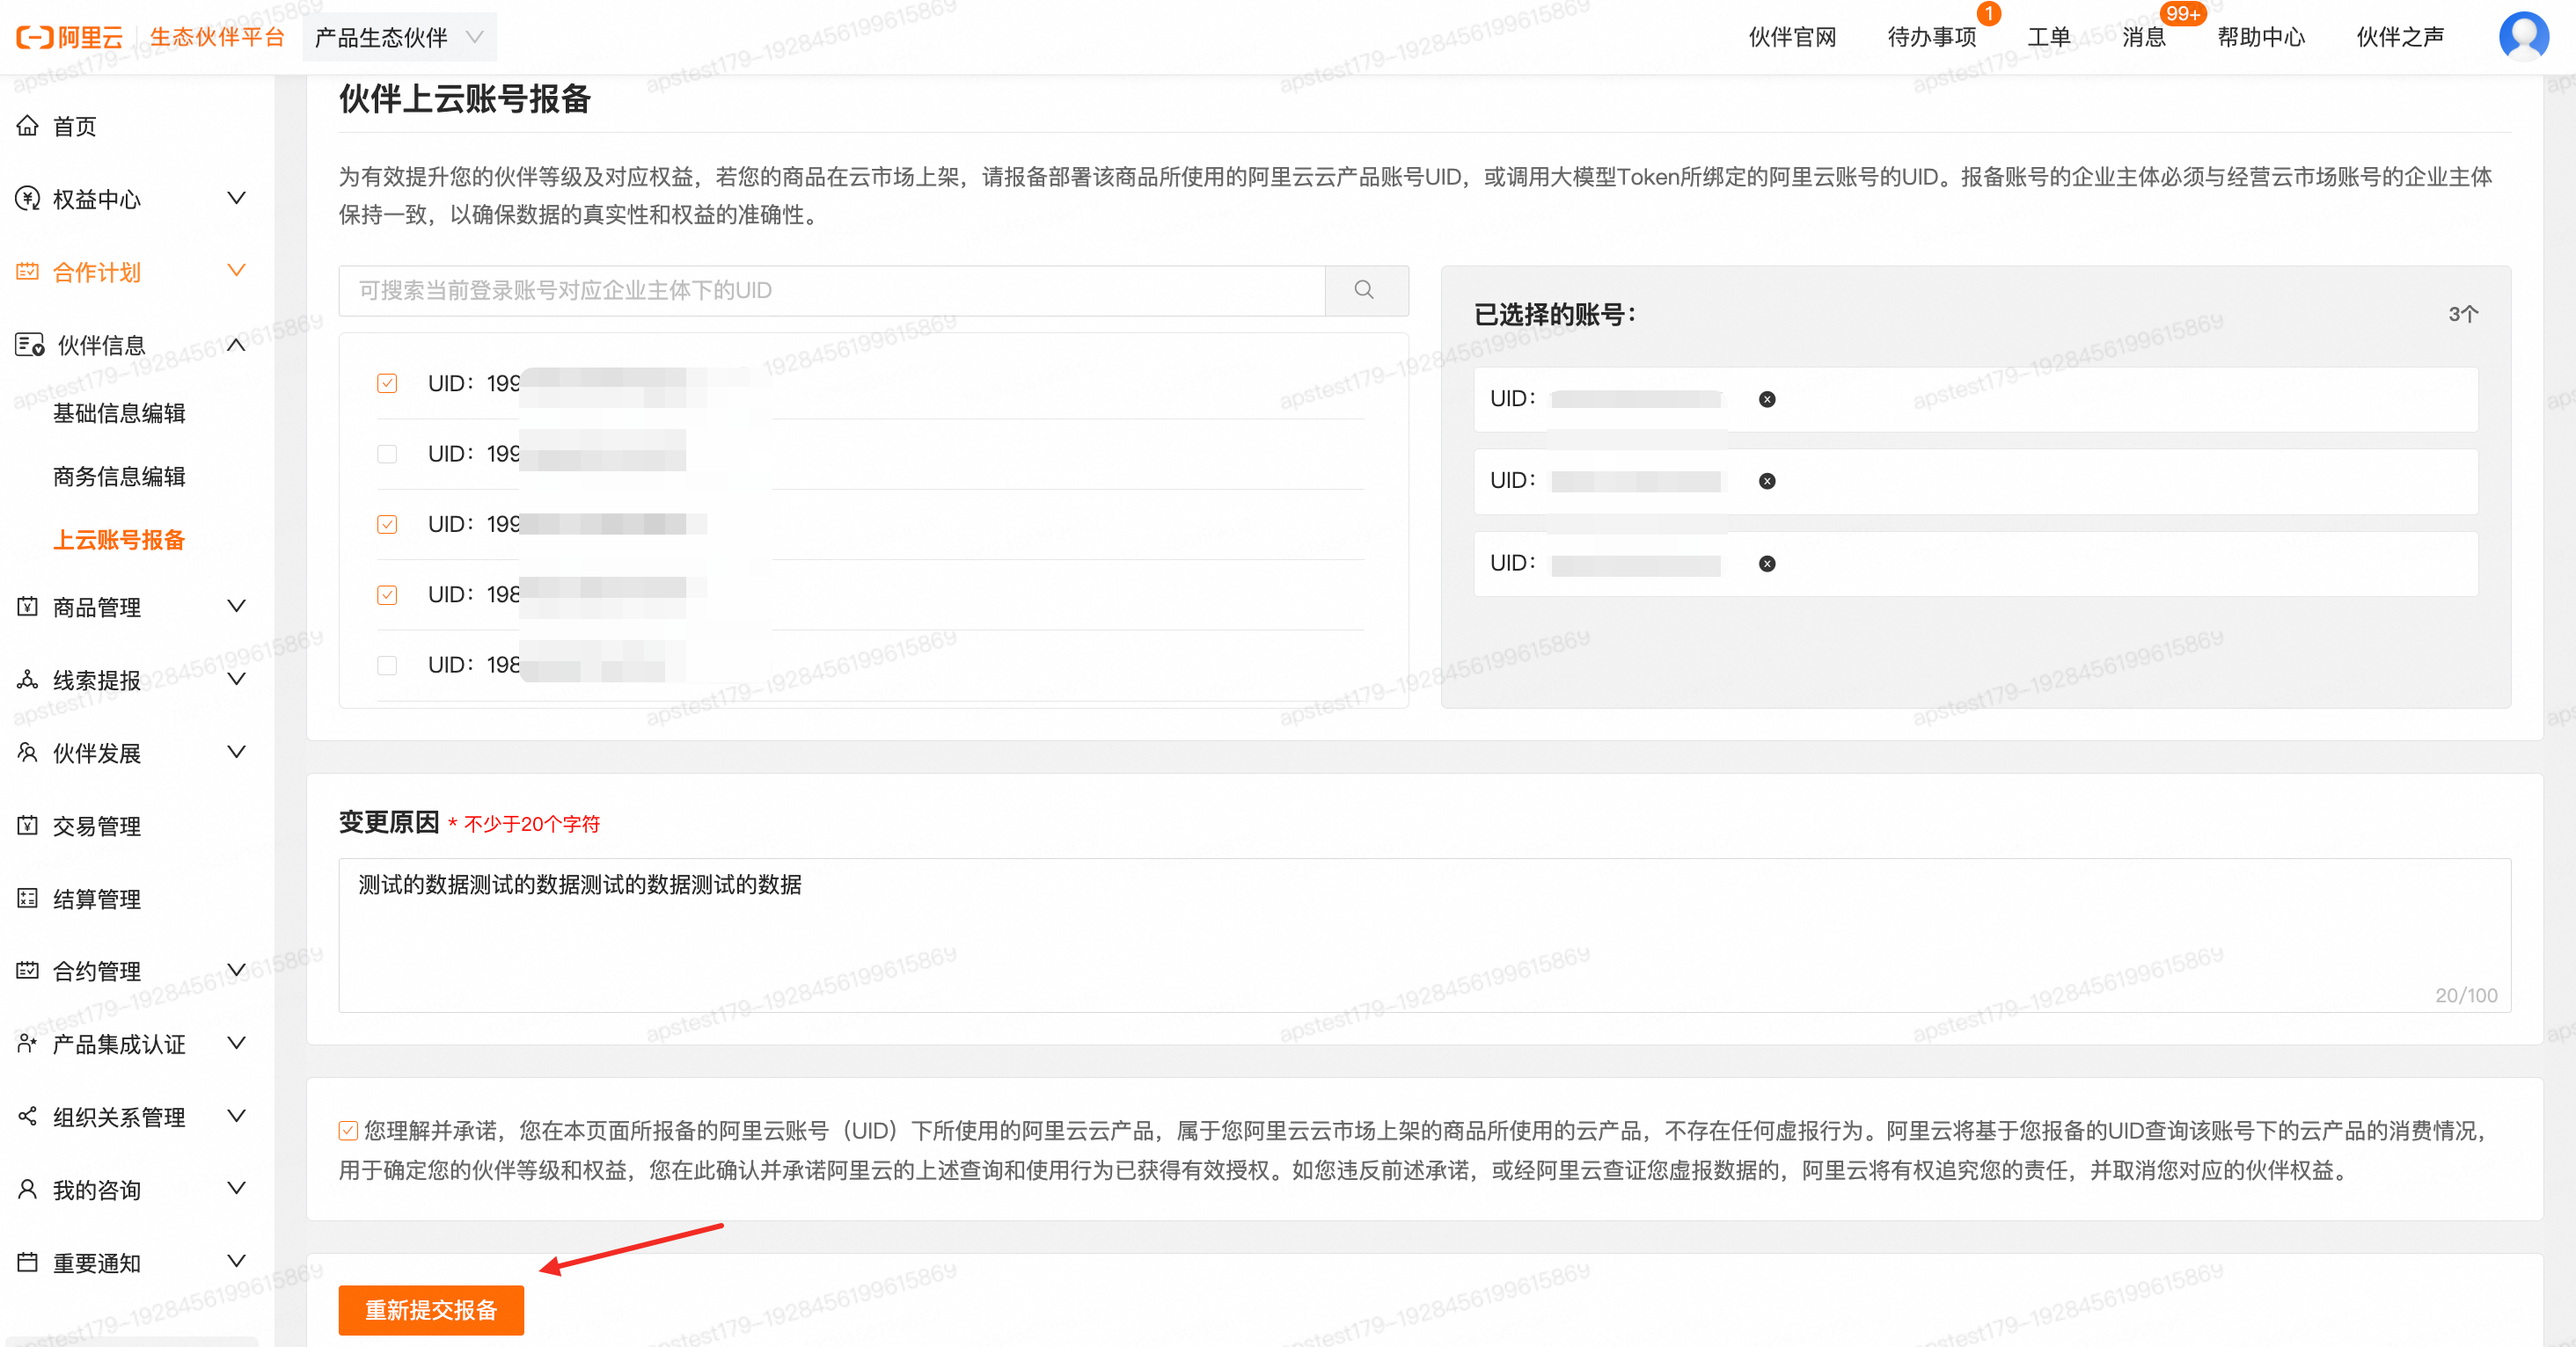Click the 我的咨询 person icon

coord(28,1189)
